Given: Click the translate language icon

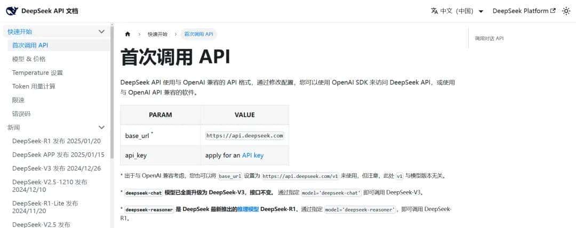Looking at the screenshot, I should point(434,11).
